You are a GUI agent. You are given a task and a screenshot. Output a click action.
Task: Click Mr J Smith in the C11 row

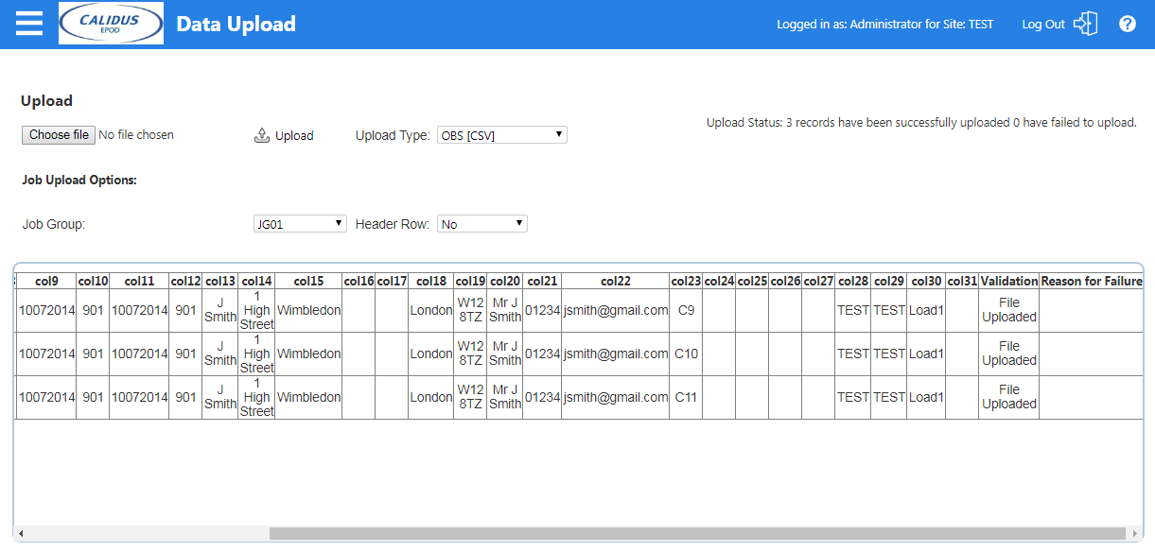pyautogui.click(x=505, y=397)
